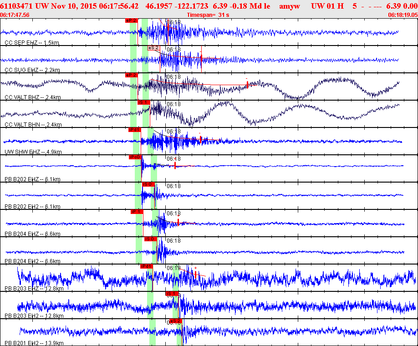The width and height of the screenshot is (418, 346).
Task: Click the 'PB B202 EHZ -- 6.1km' channel label
Action: click(32, 179)
